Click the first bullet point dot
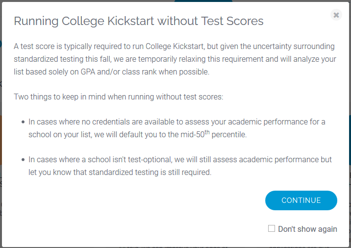 (x=23, y=122)
